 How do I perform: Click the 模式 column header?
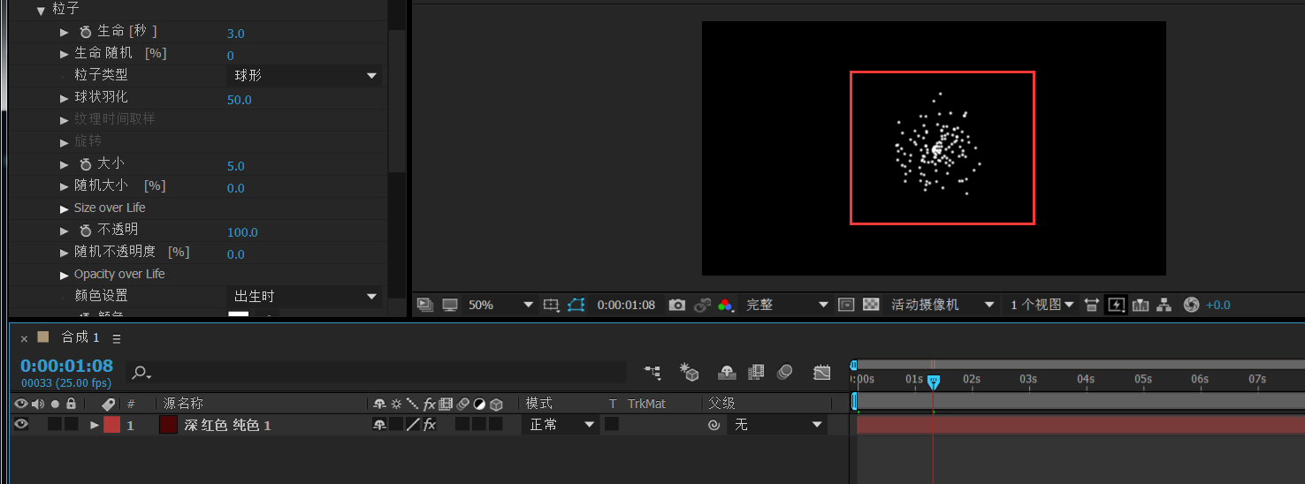[539, 404]
